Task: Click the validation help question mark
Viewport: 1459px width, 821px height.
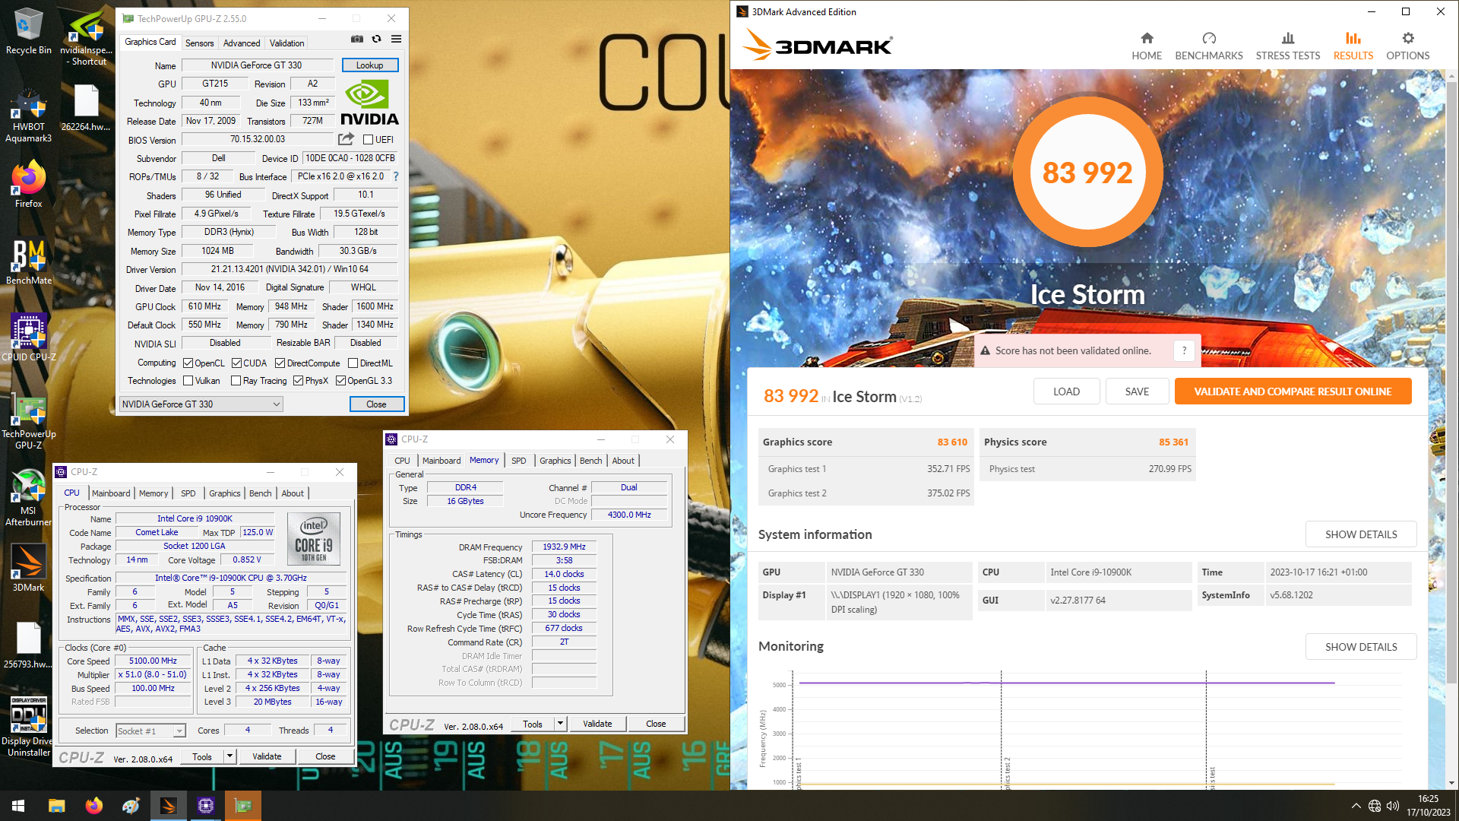Action: click(x=1184, y=350)
